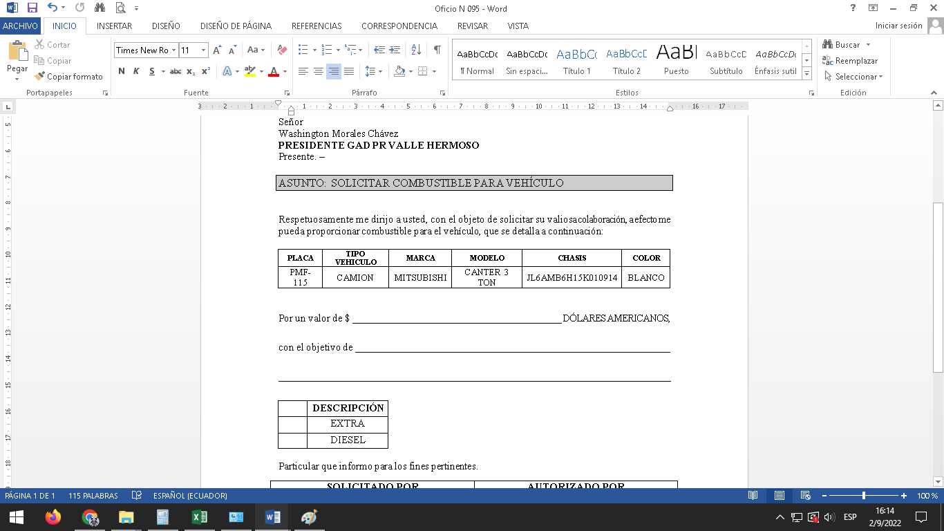Open the DISEÑO DE PÁGINA tab
The width and height of the screenshot is (944, 531).
pos(236,26)
